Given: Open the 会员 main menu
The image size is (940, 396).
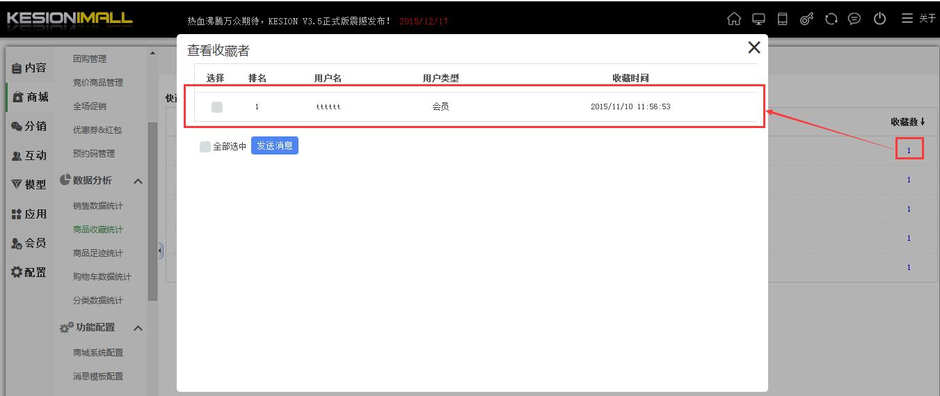Looking at the screenshot, I should pyautogui.click(x=29, y=243).
